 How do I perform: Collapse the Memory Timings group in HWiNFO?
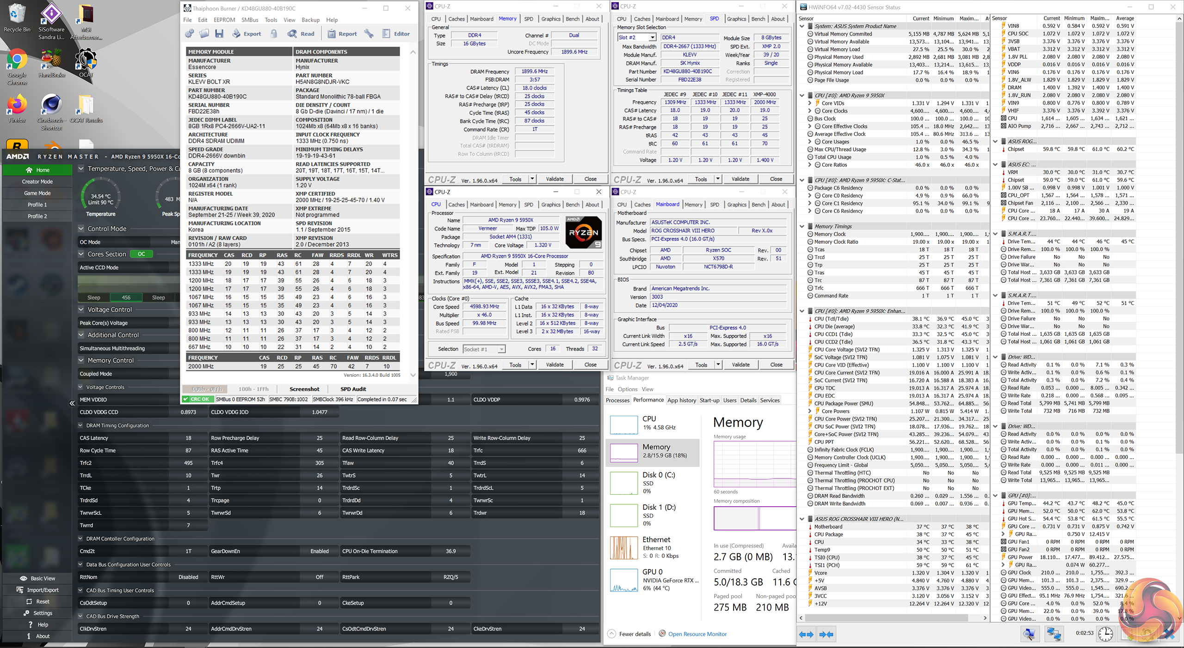pyautogui.click(x=802, y=226)
